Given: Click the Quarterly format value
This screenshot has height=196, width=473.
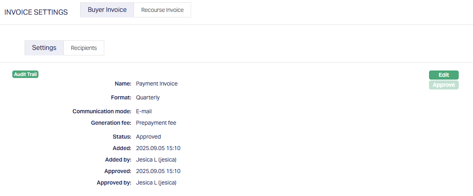Looking at the screenshot, I should coord(148,97).
